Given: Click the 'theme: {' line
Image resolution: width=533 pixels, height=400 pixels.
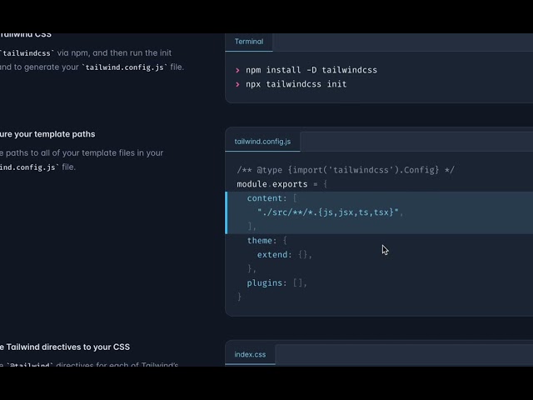Looking at the screenshot, I should 267,241.
